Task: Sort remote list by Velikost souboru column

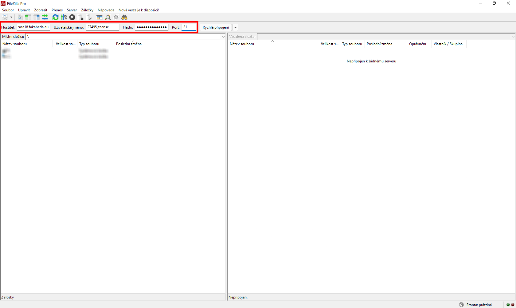Action: click(329, 44)
